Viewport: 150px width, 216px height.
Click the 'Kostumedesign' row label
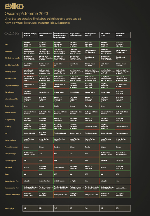click(11, 154)
